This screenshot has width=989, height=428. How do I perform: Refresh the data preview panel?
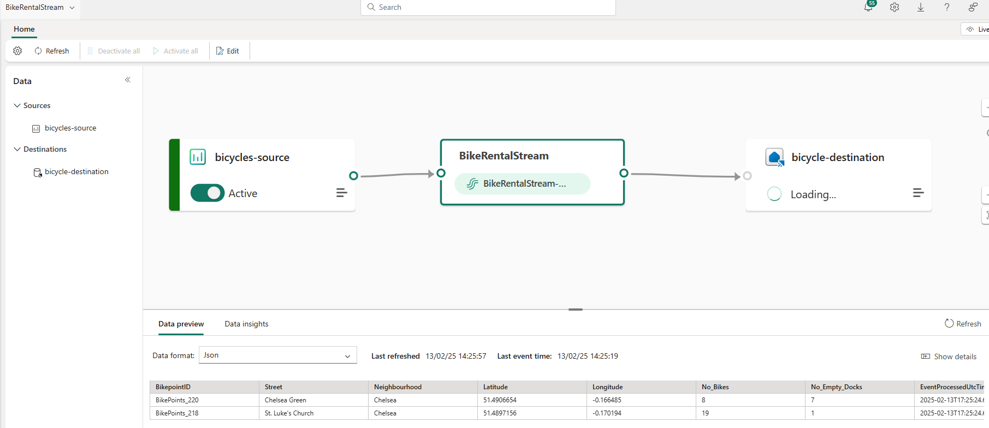pos(963,324)
